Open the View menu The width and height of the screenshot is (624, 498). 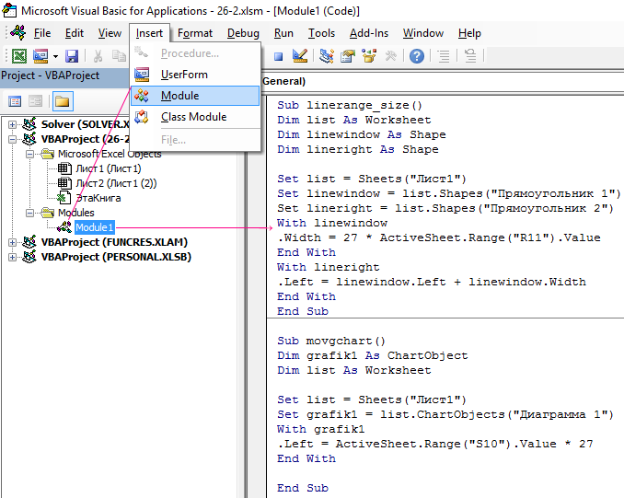(110, 33)
